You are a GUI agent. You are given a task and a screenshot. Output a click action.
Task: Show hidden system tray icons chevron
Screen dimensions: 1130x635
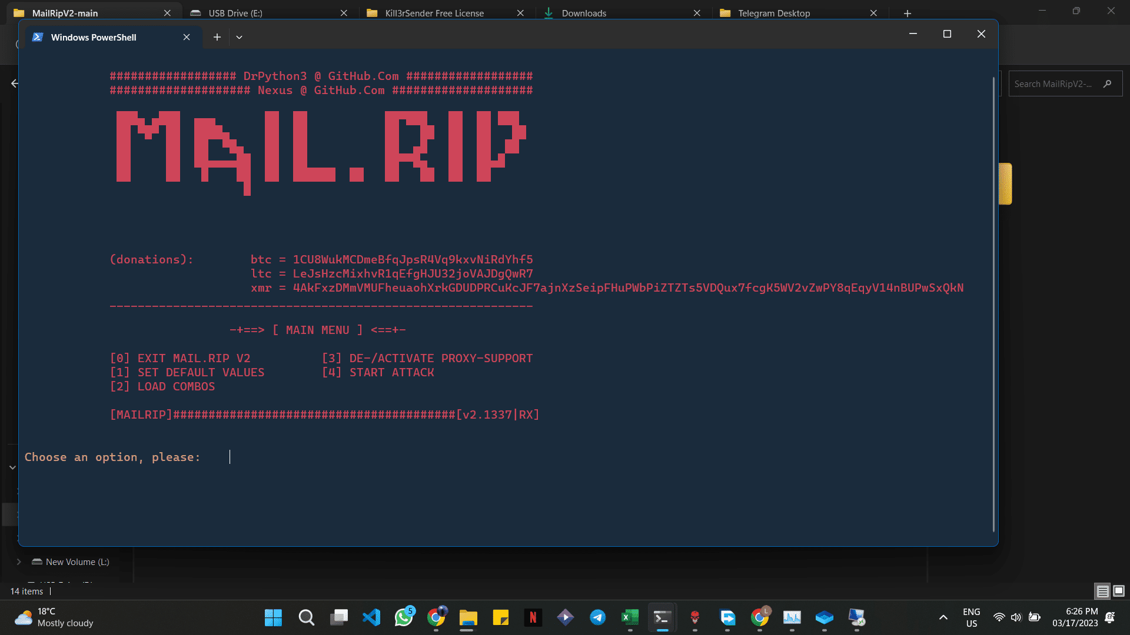(943, 617)
